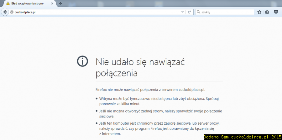This screenshot has height=140, width=282.
Task: Click the address bar showing cuckoldplace.pl
Action: click(94, 12)
